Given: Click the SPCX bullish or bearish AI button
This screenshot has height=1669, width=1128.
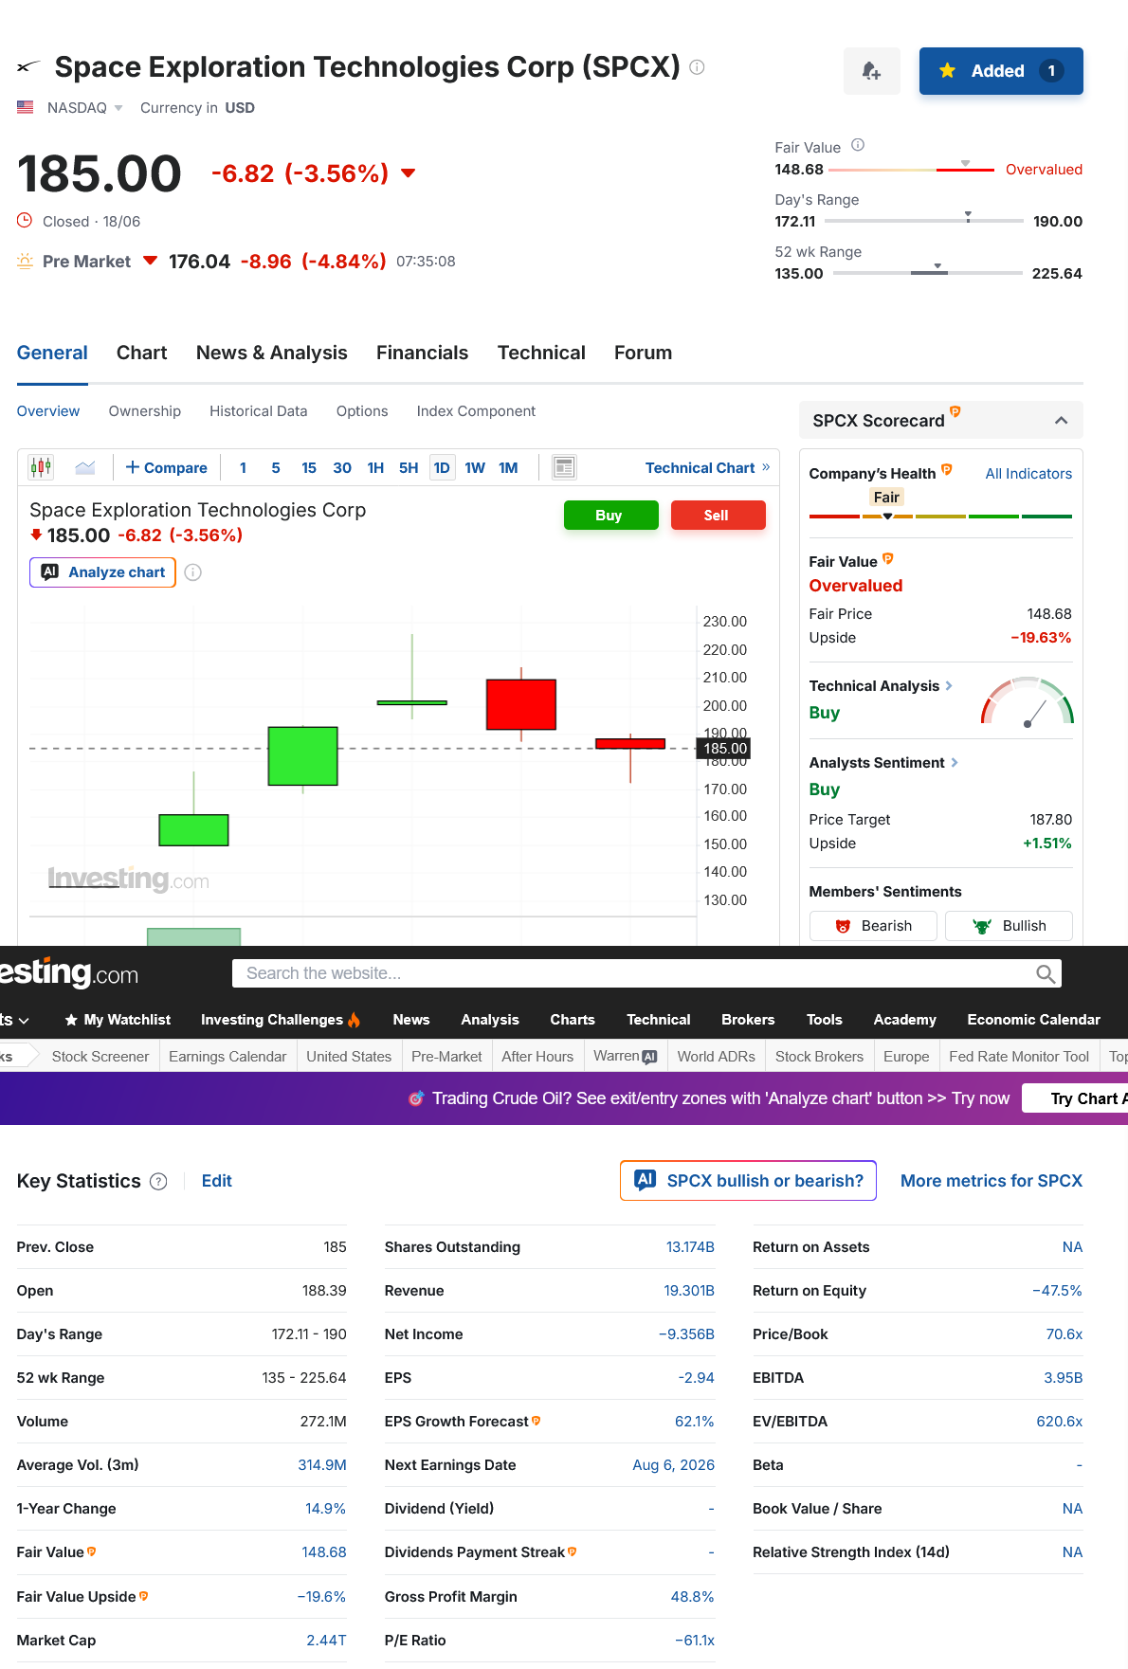Looking at the screenshot, I should click(x=748, y=1181).
